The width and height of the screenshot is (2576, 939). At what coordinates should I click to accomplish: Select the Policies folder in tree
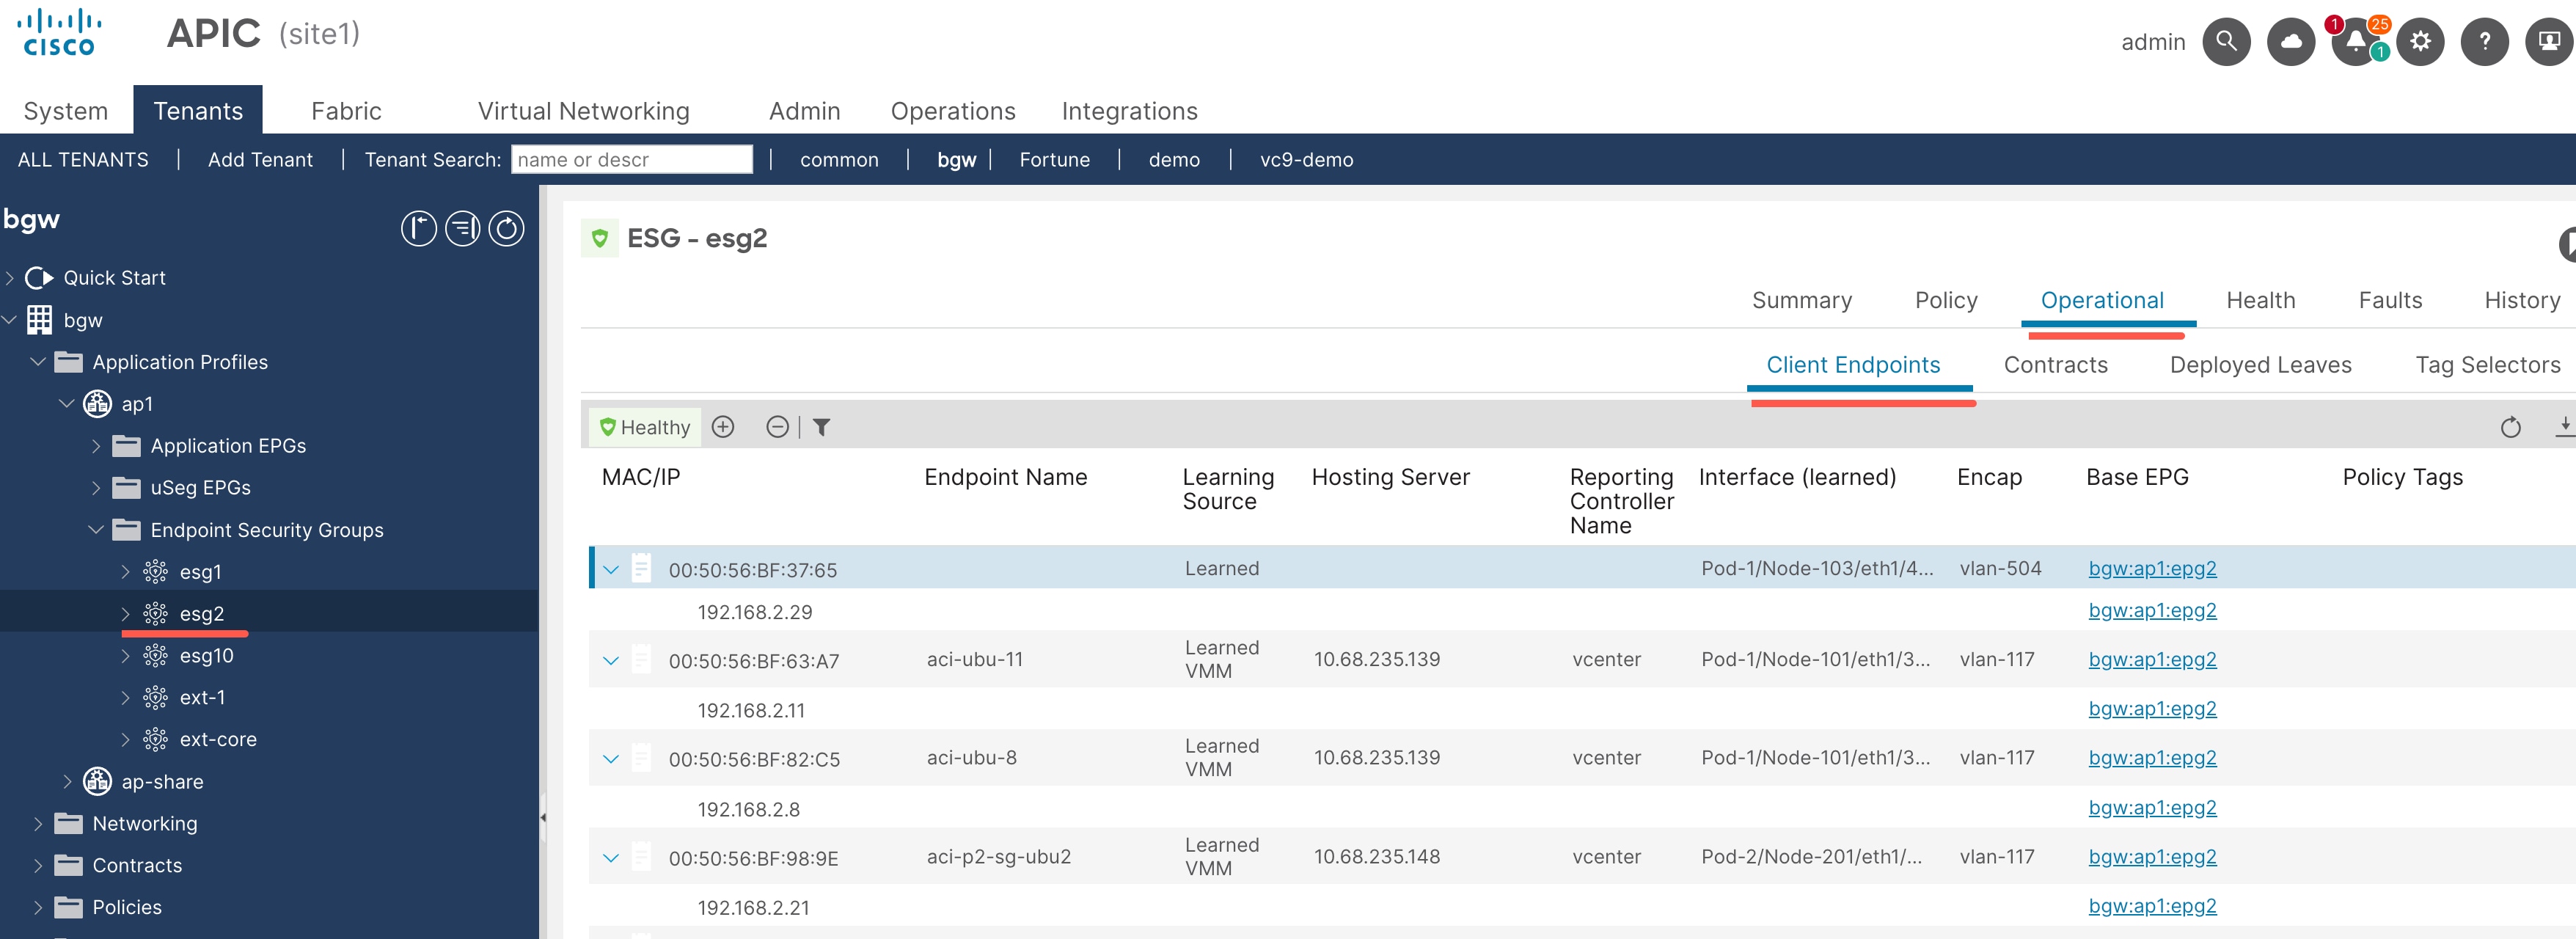[x=127, y=908]
